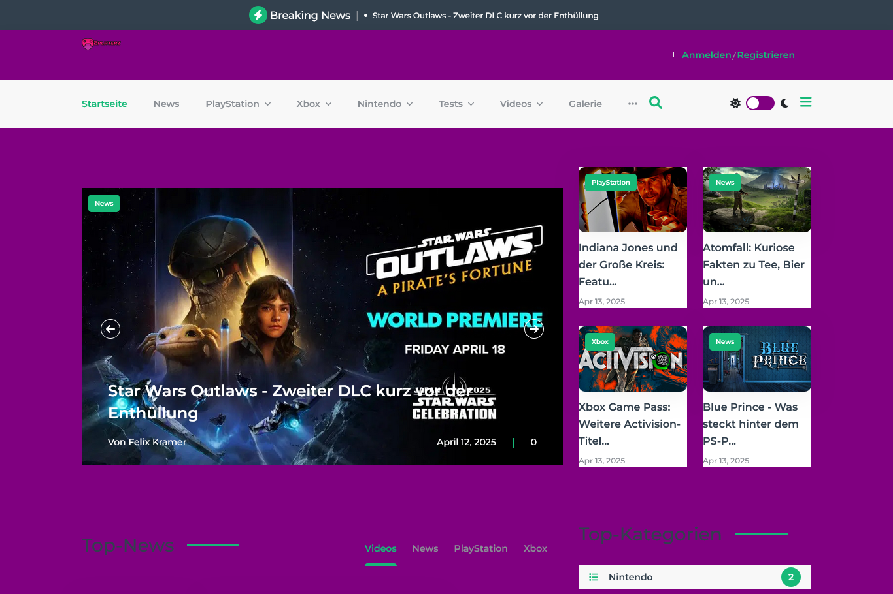The width and height of the screenshot is (893, 594).
Task: Advance slider with next arrow
Action: point(534,329)
